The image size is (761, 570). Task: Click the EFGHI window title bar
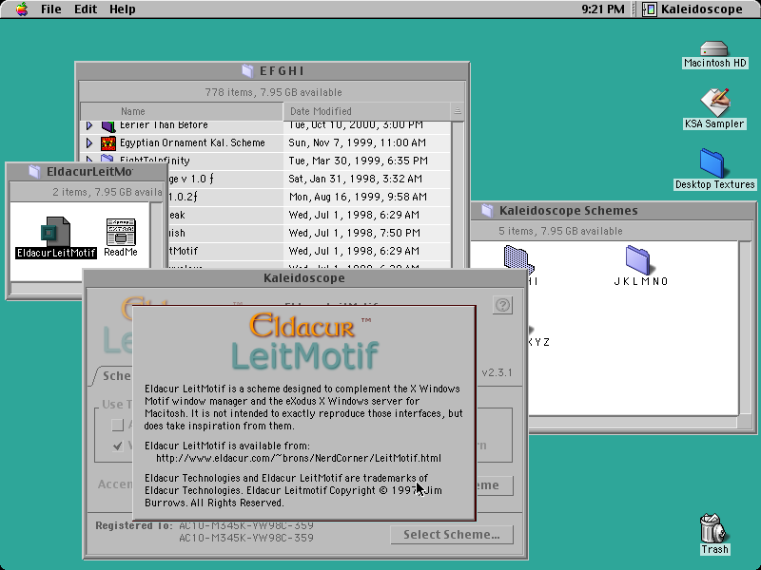pyautogui.click(x=272, y=71)
